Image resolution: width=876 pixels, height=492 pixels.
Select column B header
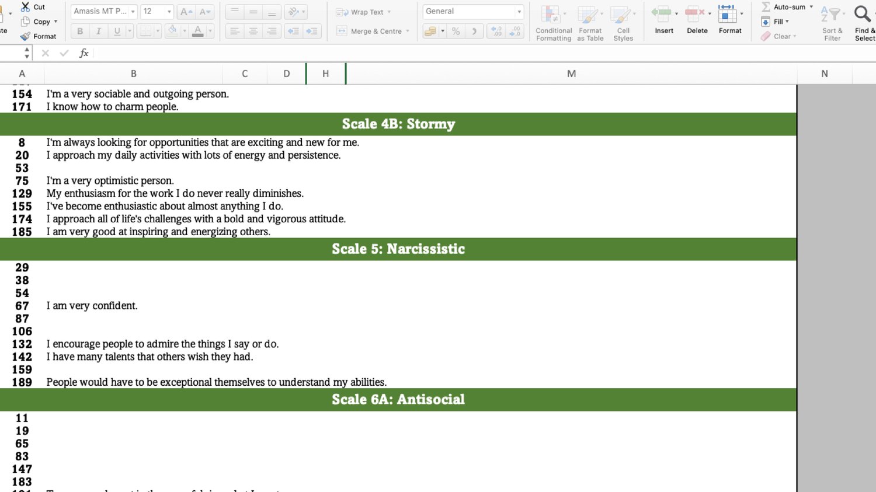click(x=133, y=74)
